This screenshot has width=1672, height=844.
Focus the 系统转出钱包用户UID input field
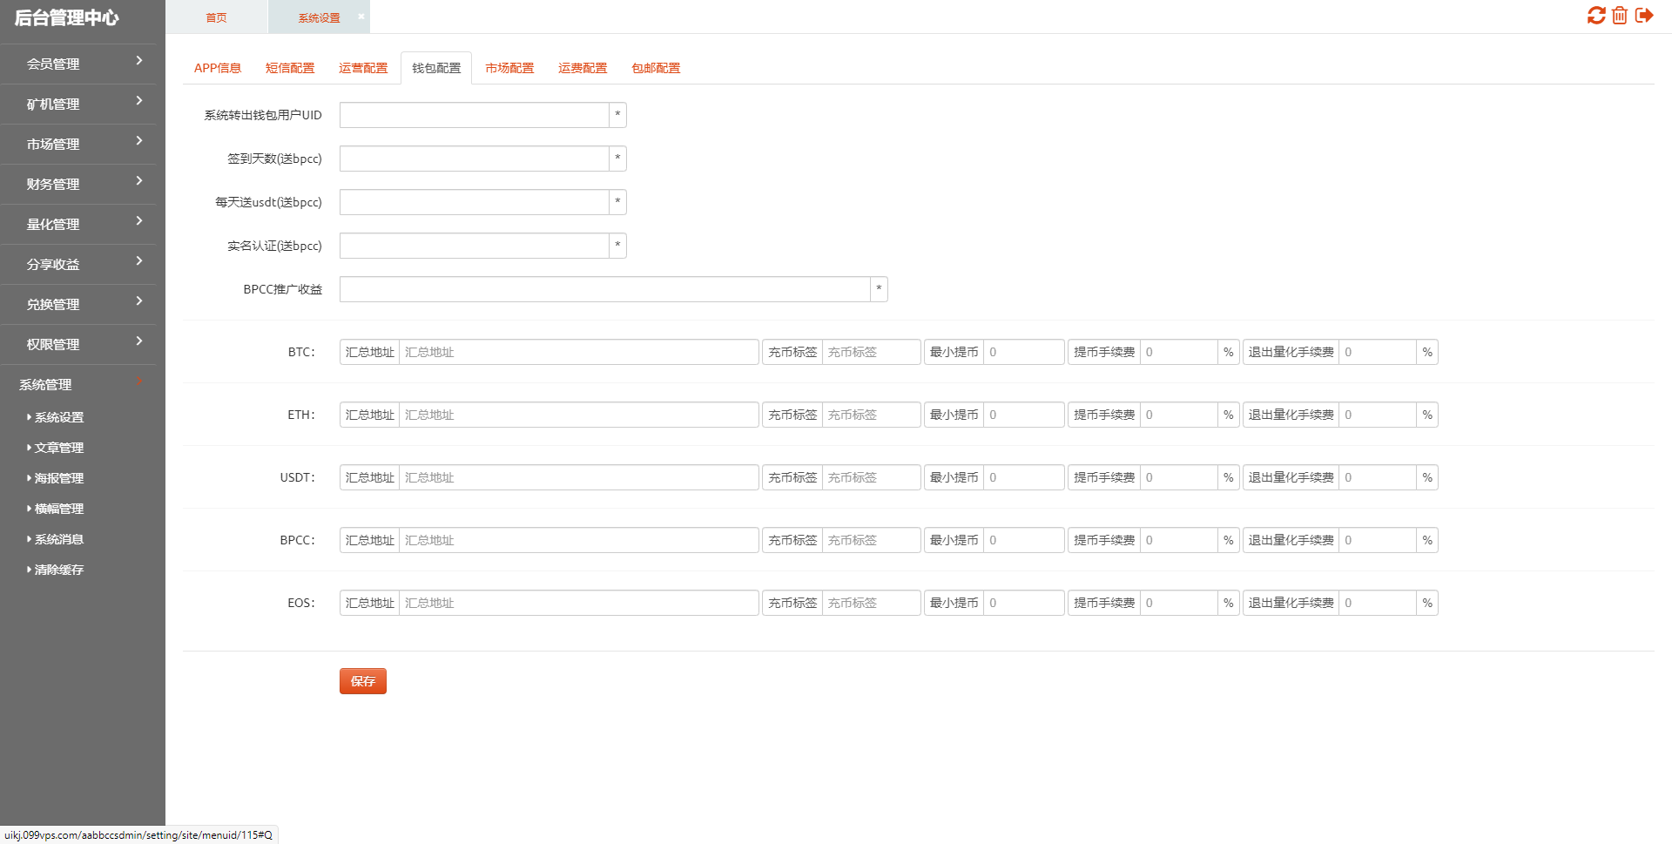(474, 115)
